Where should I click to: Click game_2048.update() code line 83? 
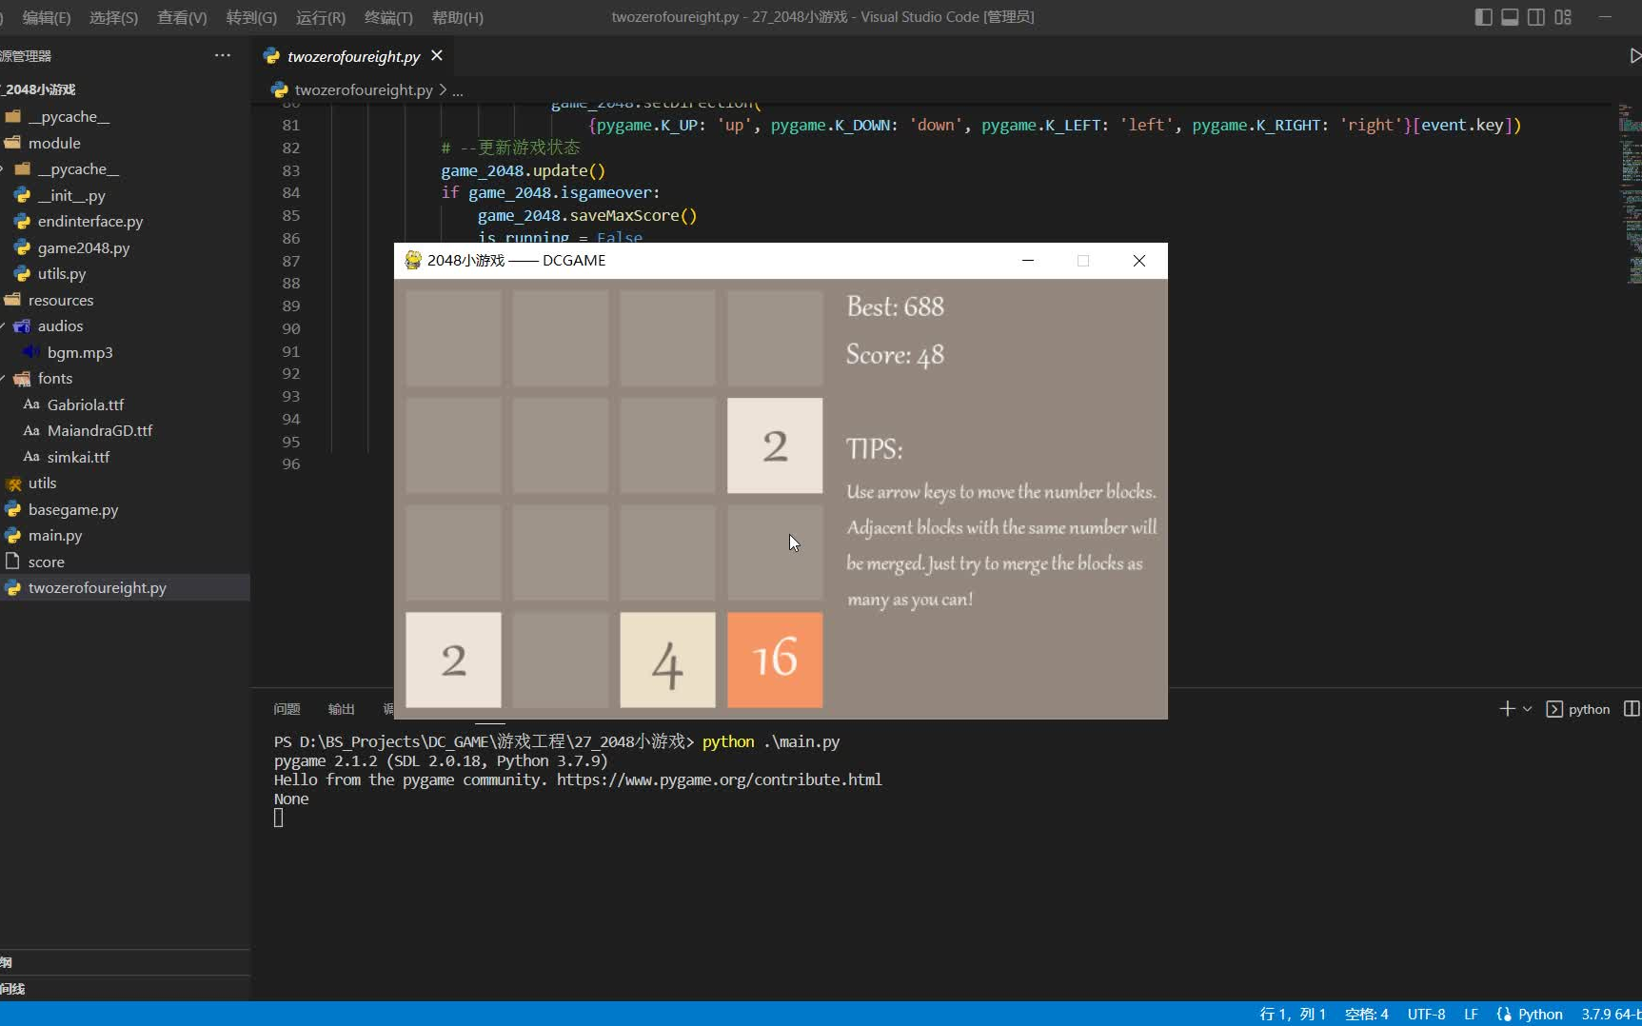(x=523, y=170)
